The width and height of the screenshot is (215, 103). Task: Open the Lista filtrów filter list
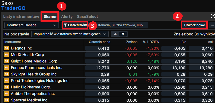point(75,25)
